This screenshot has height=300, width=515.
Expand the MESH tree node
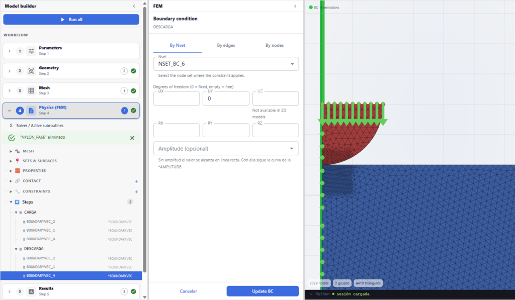11,151
